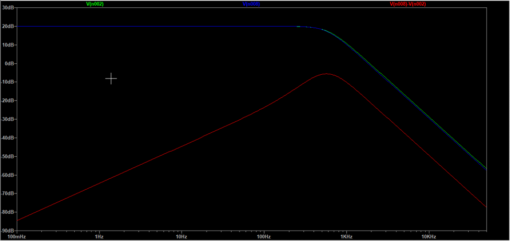Image resolution: width=510 pixels, height=241 pixels.
Task: Click the -70dB vertical axis label
Action: tap(7, 193)
